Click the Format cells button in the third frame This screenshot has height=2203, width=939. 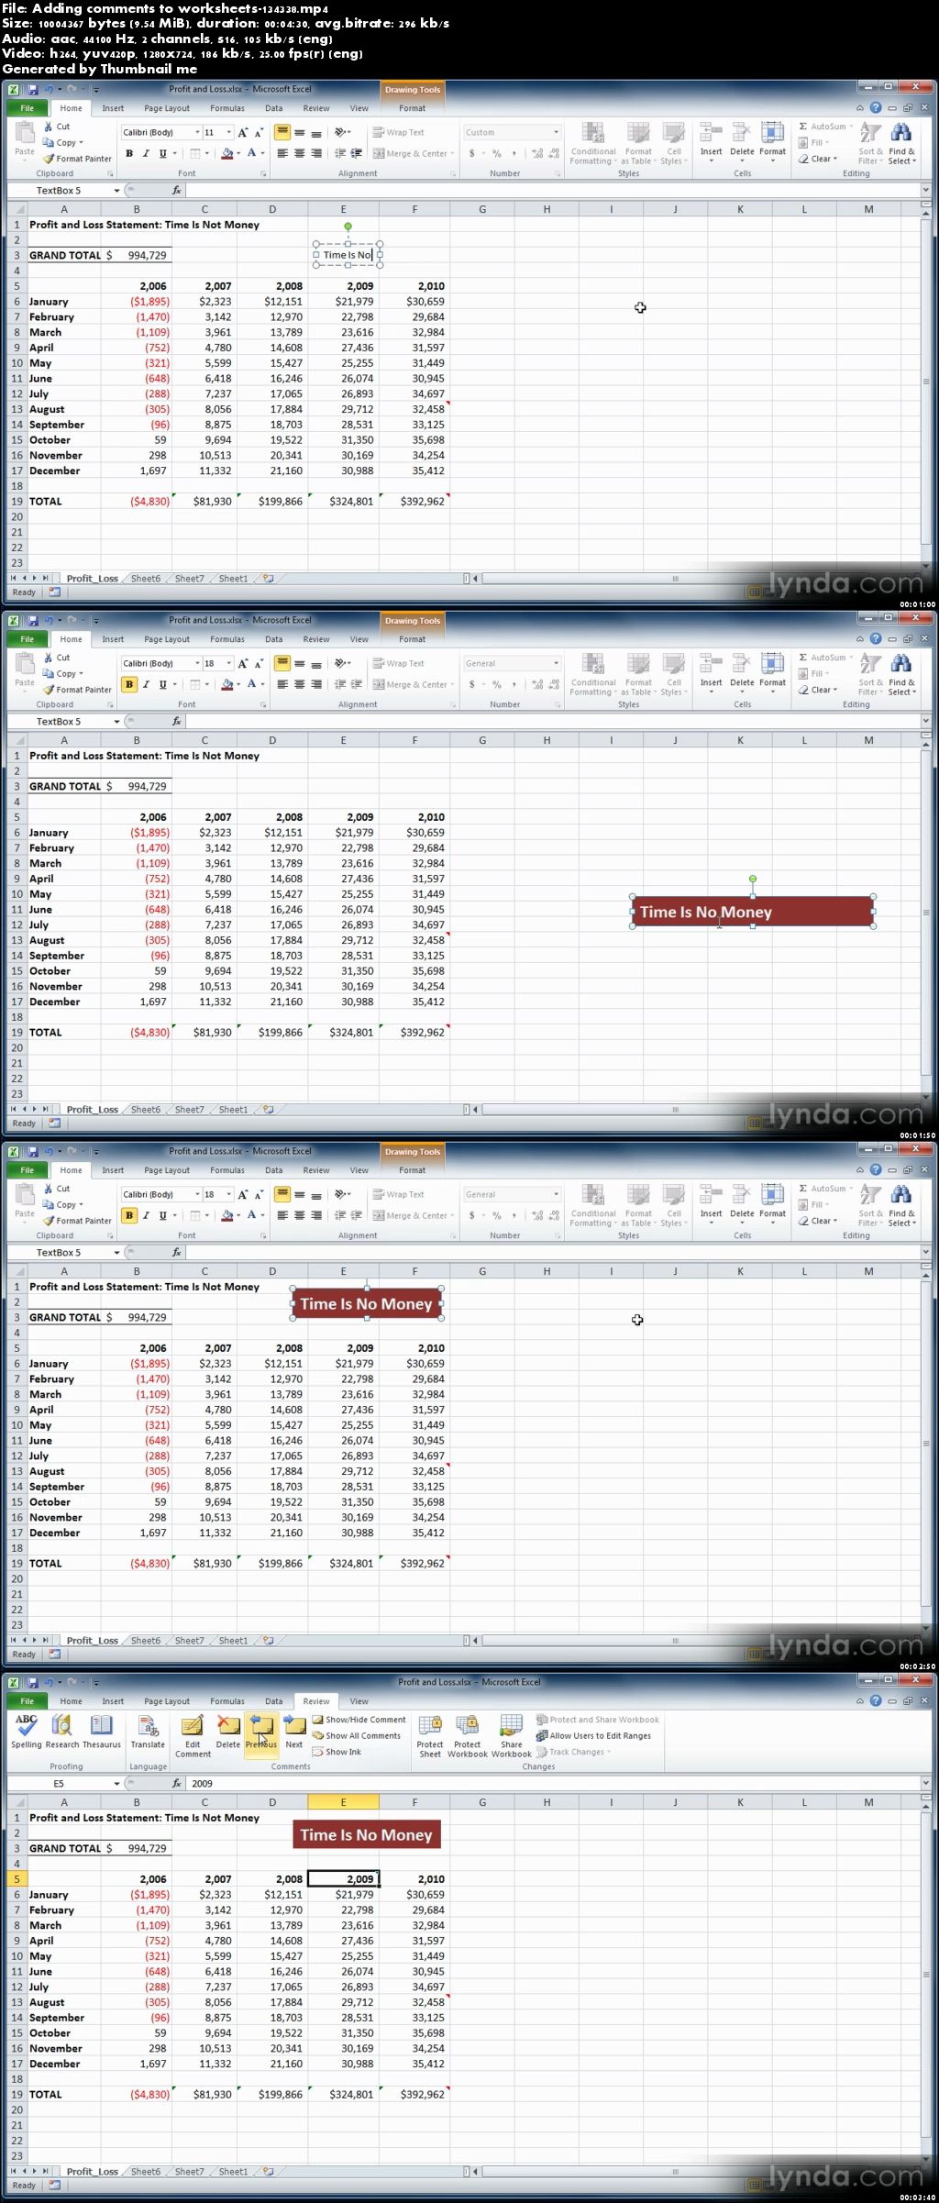click(772, 1205)
